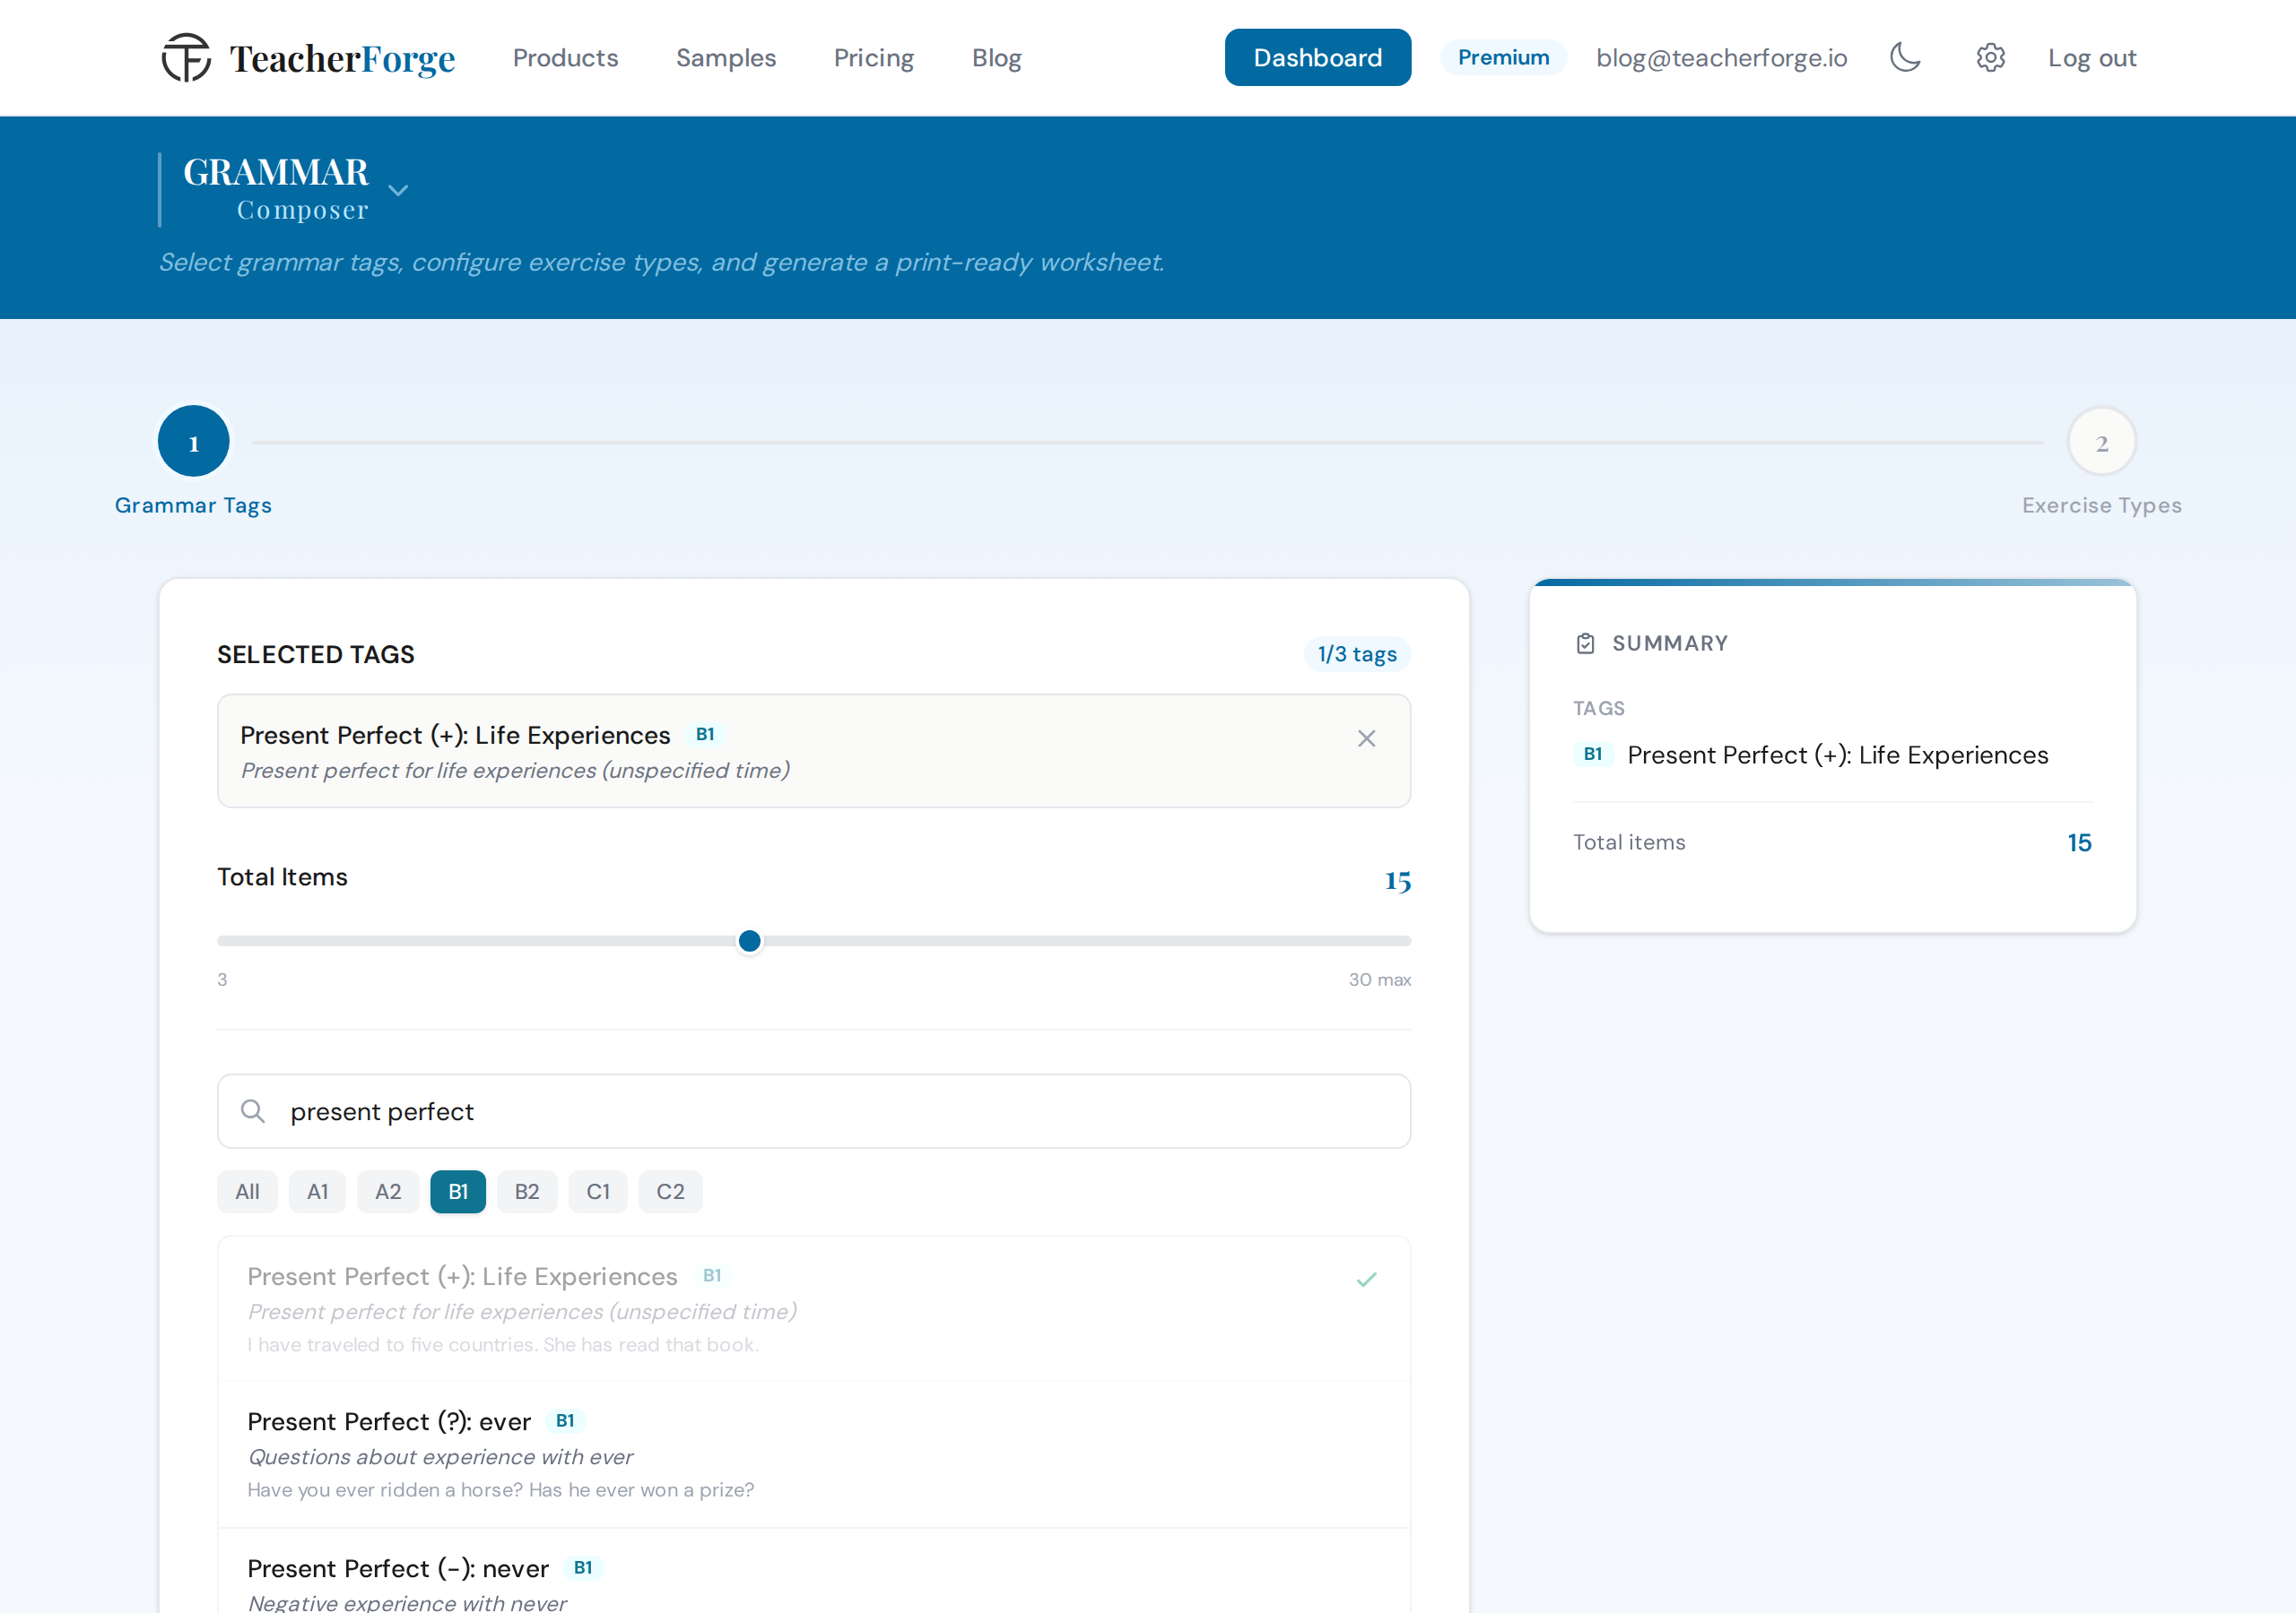
Task: Deselect checked Present Perfect Life Experiences result
Action: 814,1309
